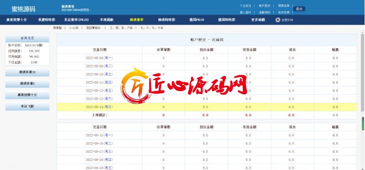The height and width of the screenshot is (170, 365).
Task: Open the 設置彩种 gear settings icon
Action: pos(278,20)
